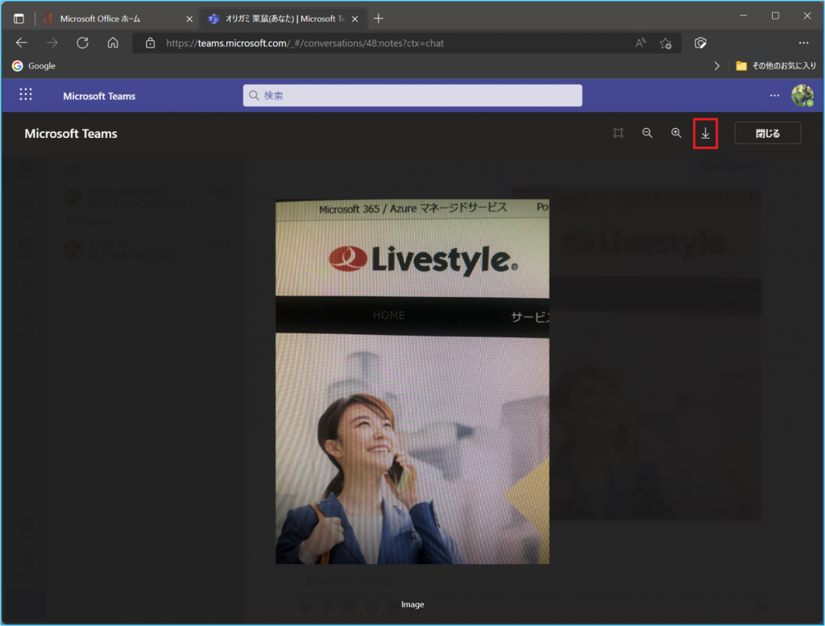
Task: Open その他のお気に入り folder
Action: 775,66
